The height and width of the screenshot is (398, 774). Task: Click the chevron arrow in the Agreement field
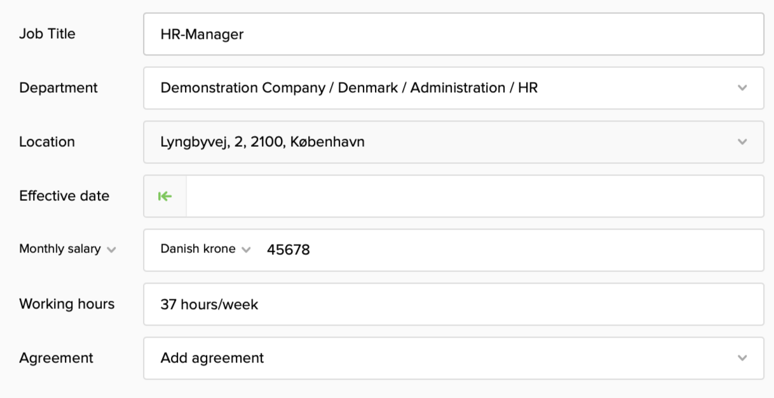click(742, 358)
